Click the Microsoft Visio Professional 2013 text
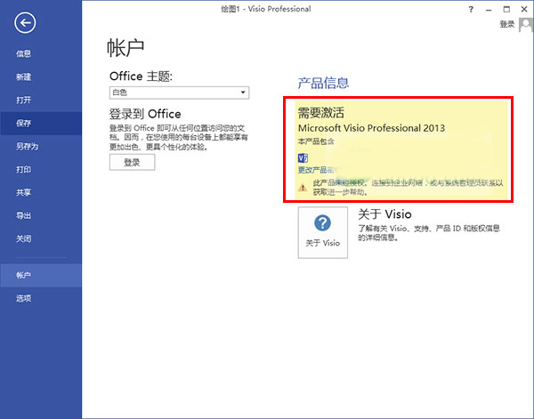 pos(371,128)
